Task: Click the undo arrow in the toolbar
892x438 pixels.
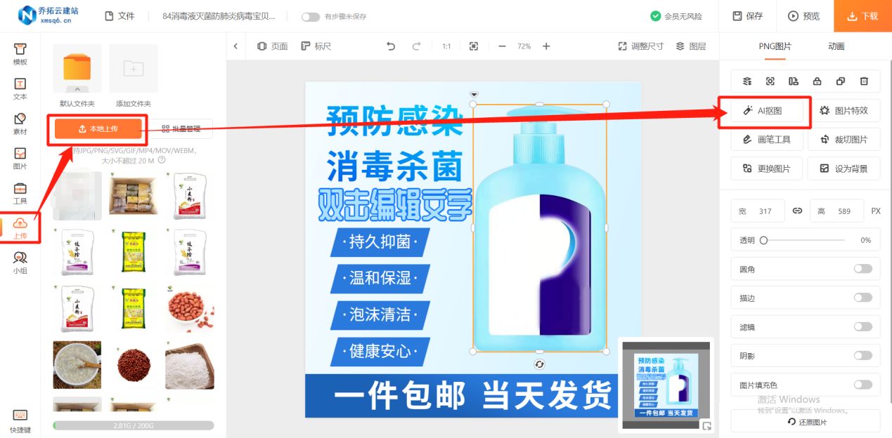Action: pos(391,46)
